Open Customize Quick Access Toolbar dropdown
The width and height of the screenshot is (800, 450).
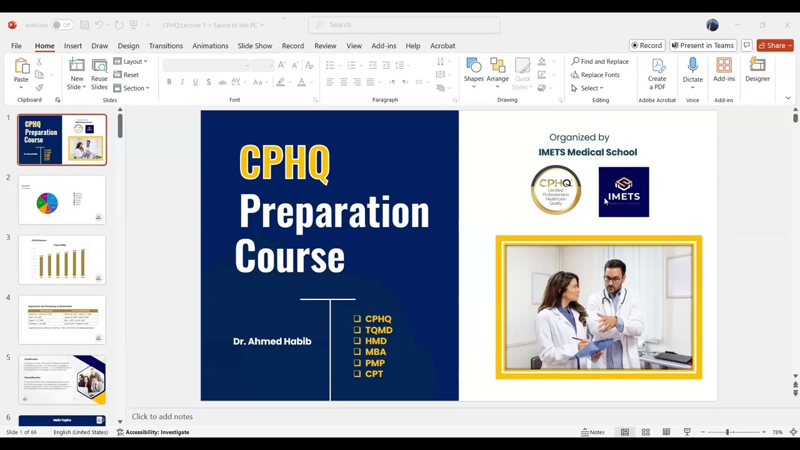[x=148, y=25]
